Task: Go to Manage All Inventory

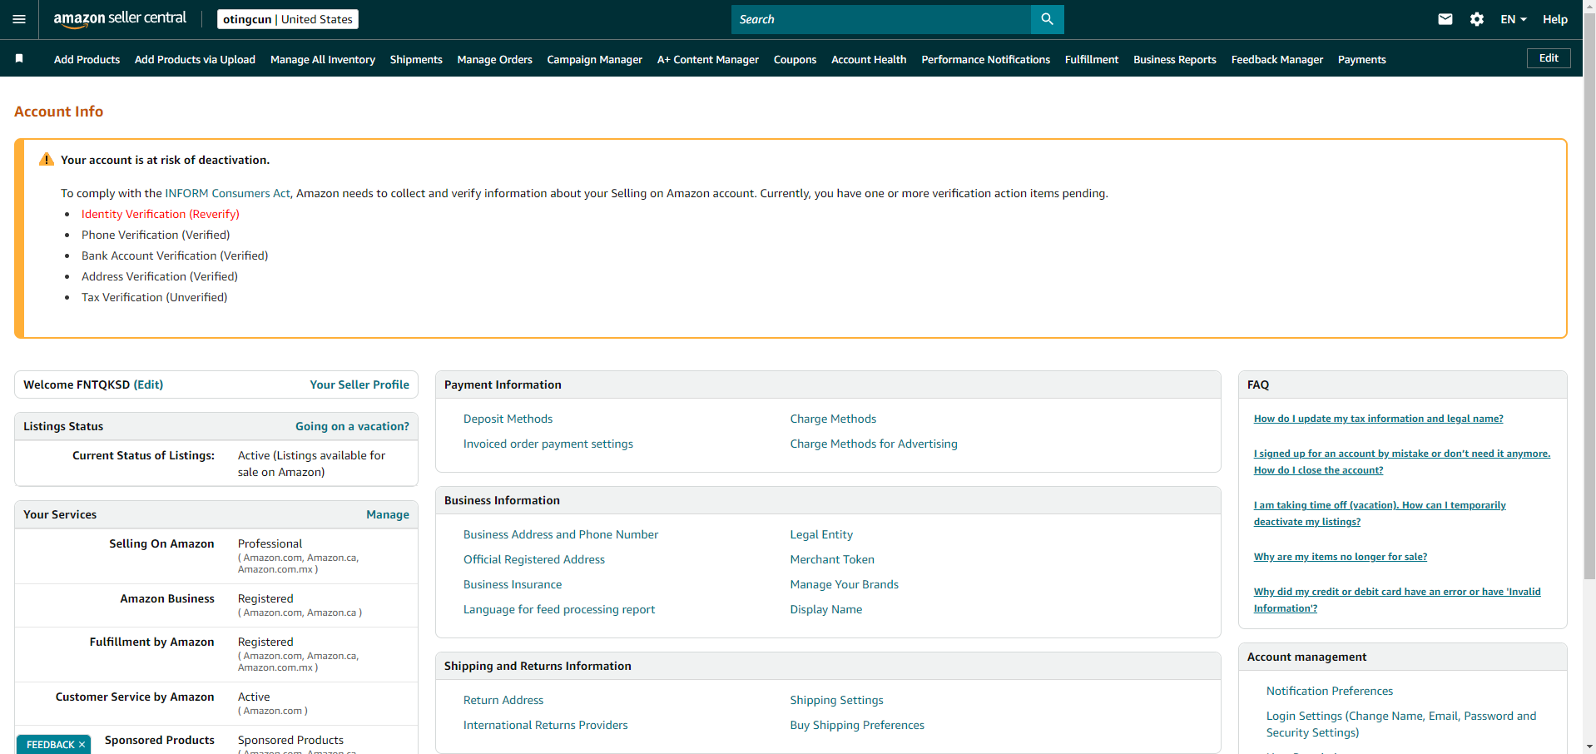Action: click(323, 59)
